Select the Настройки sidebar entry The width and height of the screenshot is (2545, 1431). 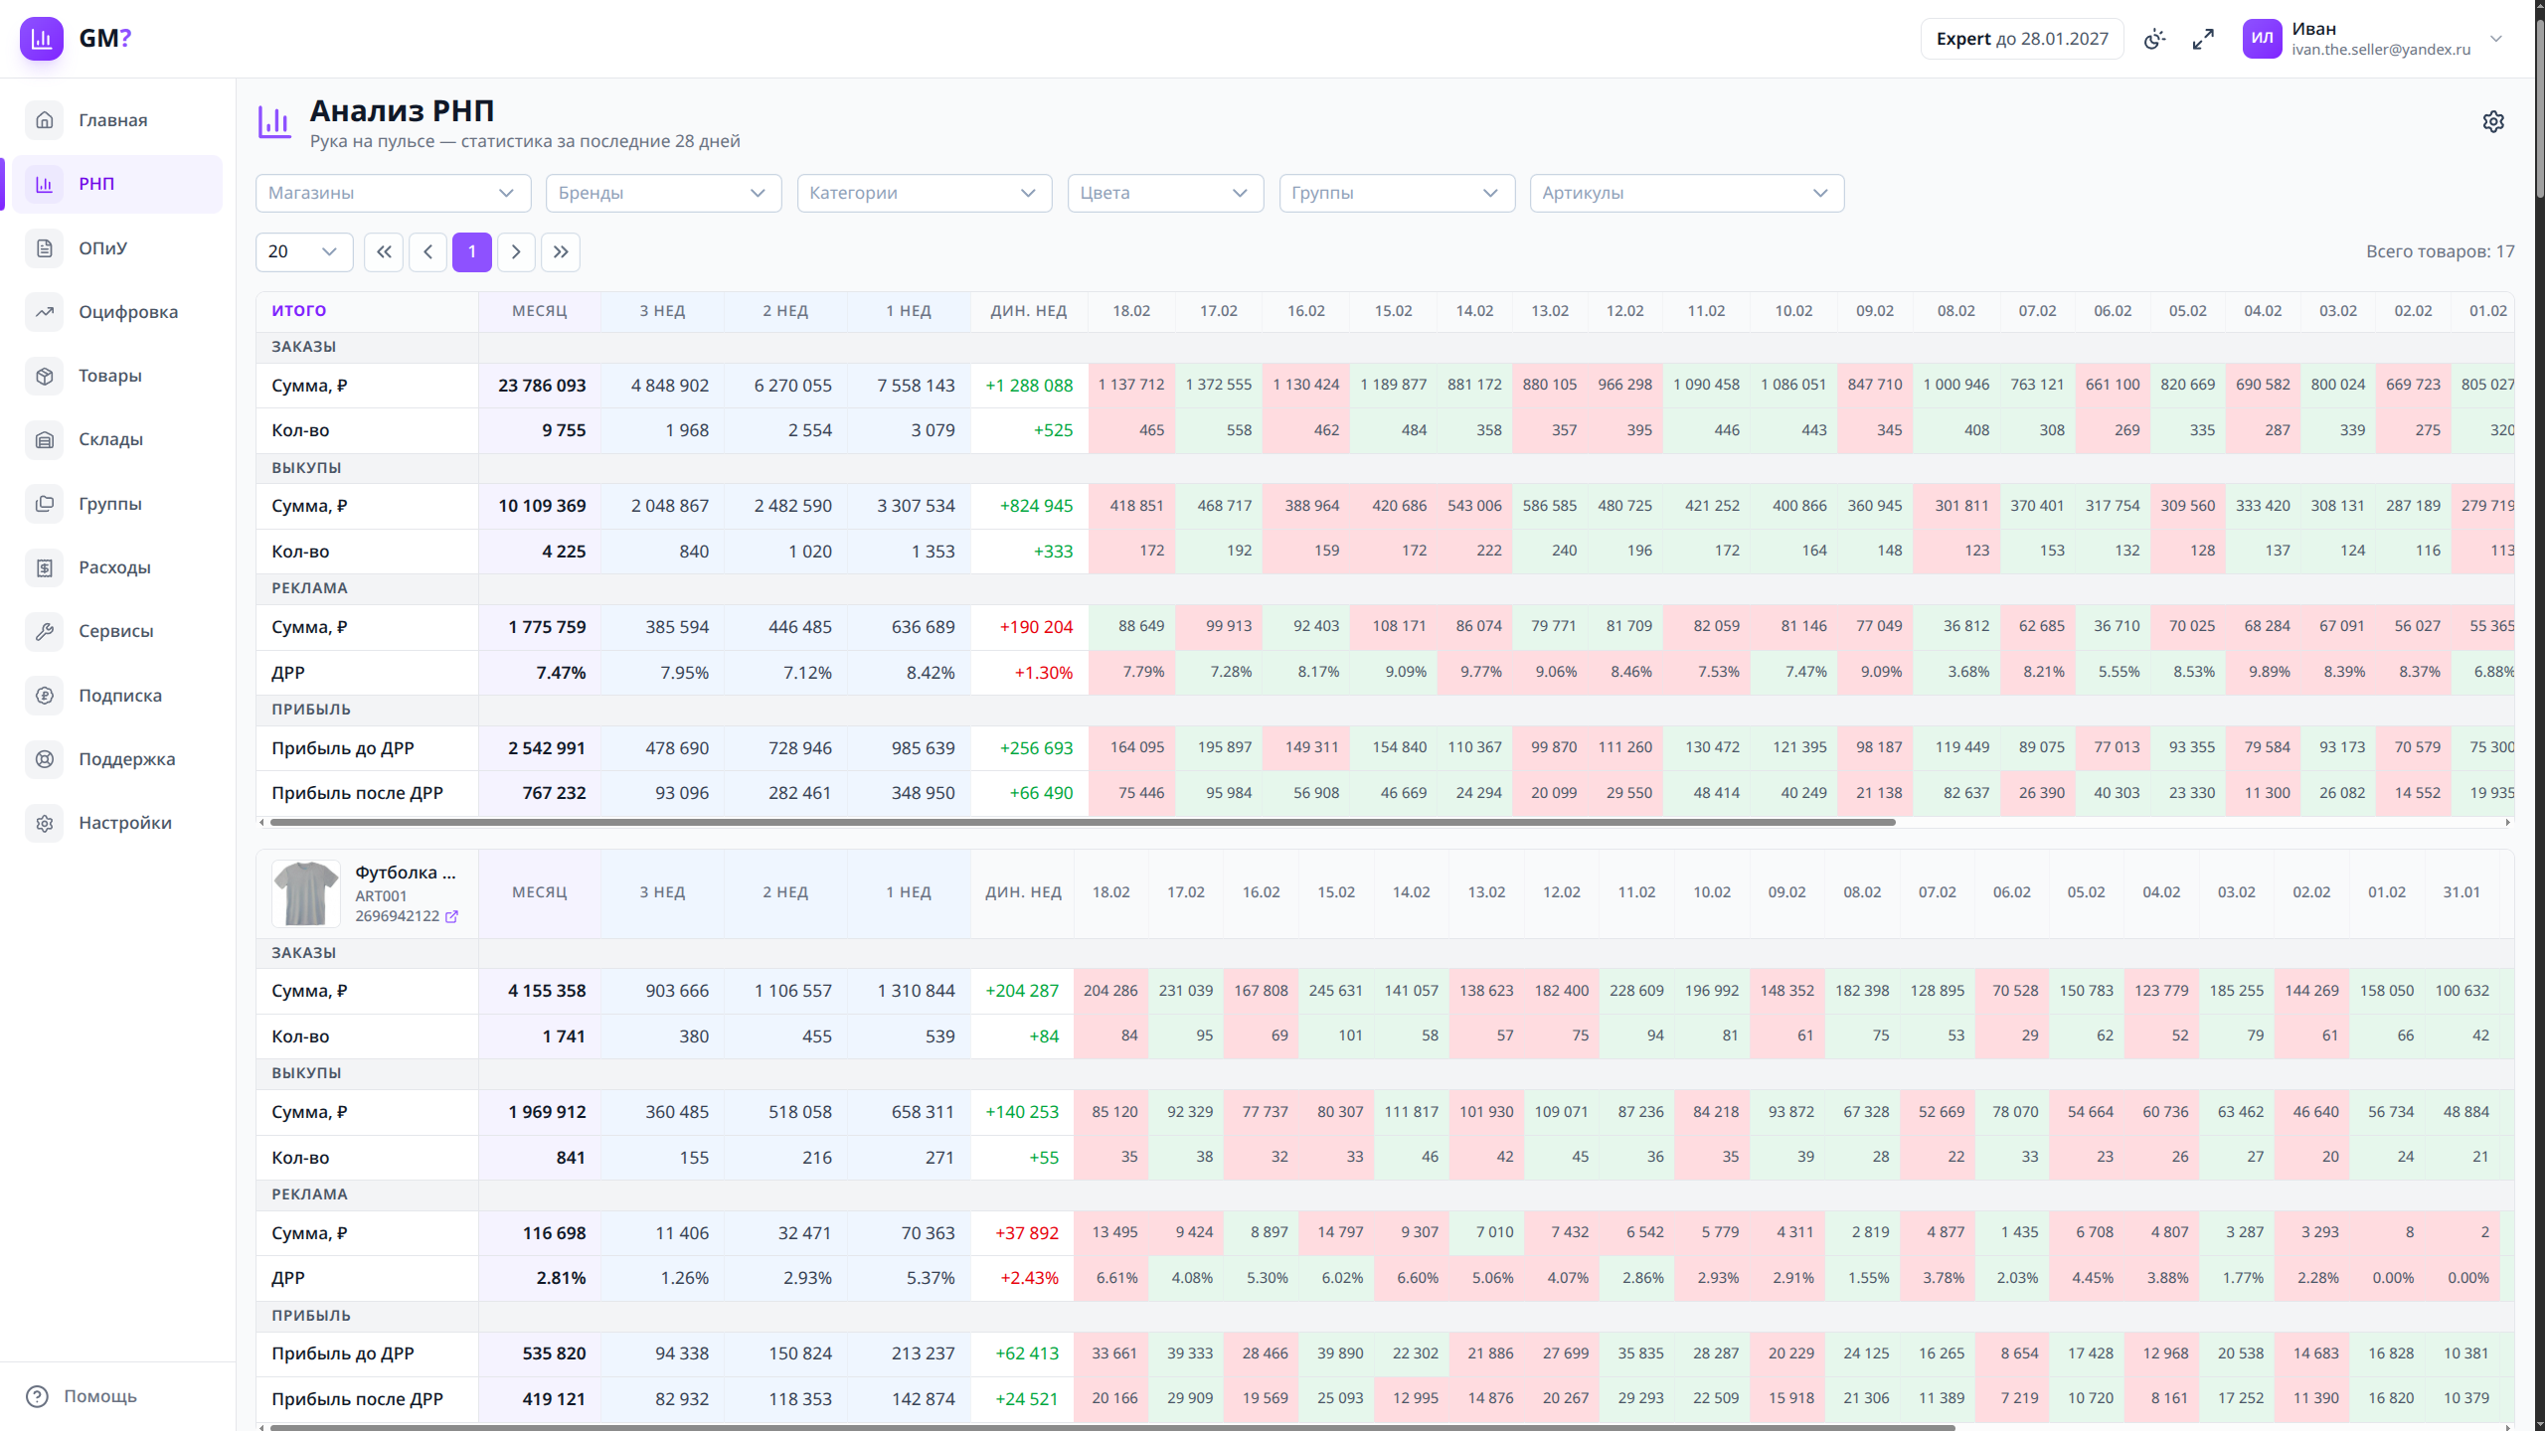124,823
